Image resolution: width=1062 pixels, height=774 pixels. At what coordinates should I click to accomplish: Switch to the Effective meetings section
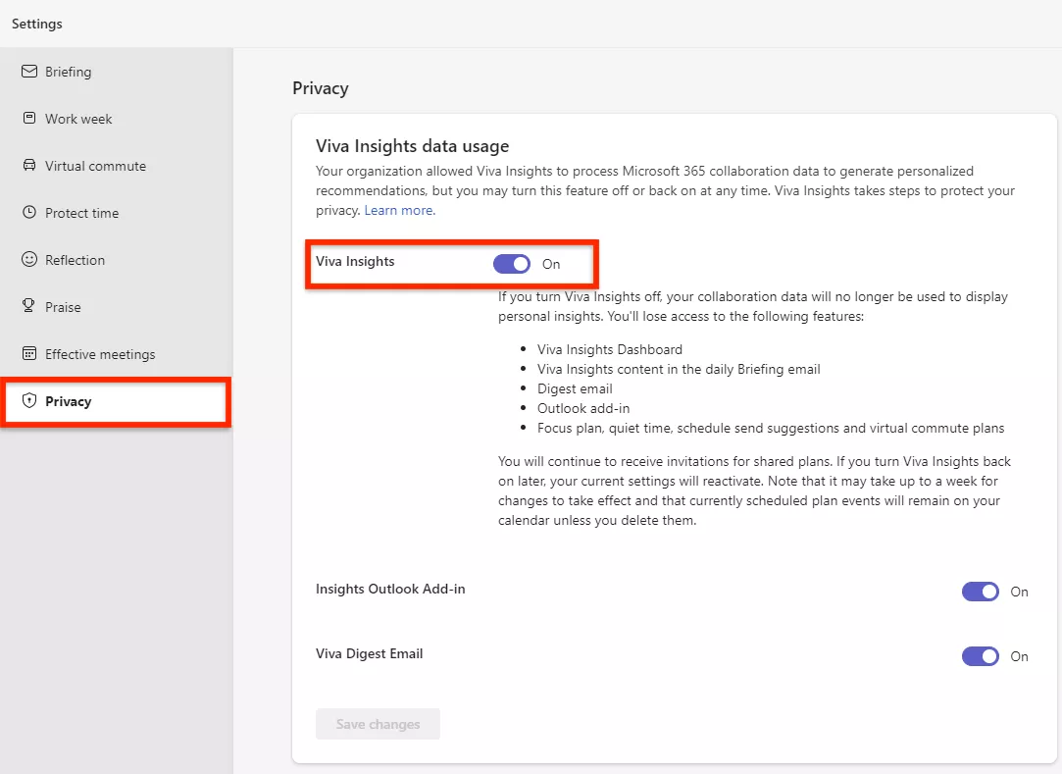click(100, 354)
